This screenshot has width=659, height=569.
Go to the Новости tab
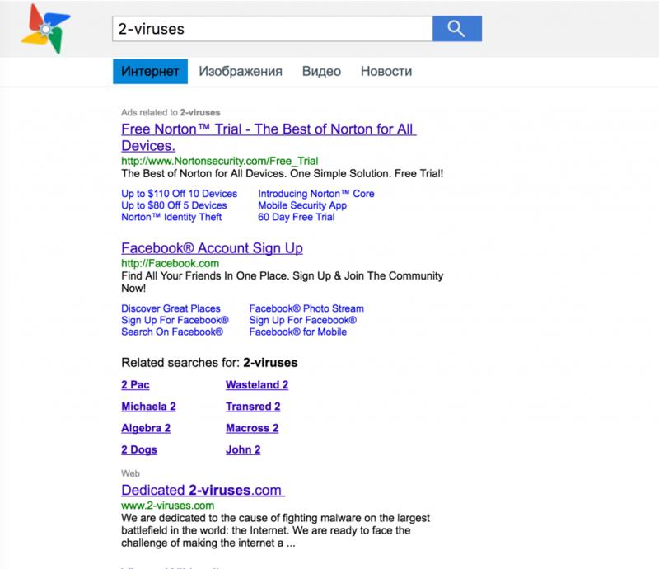(386, 71)
